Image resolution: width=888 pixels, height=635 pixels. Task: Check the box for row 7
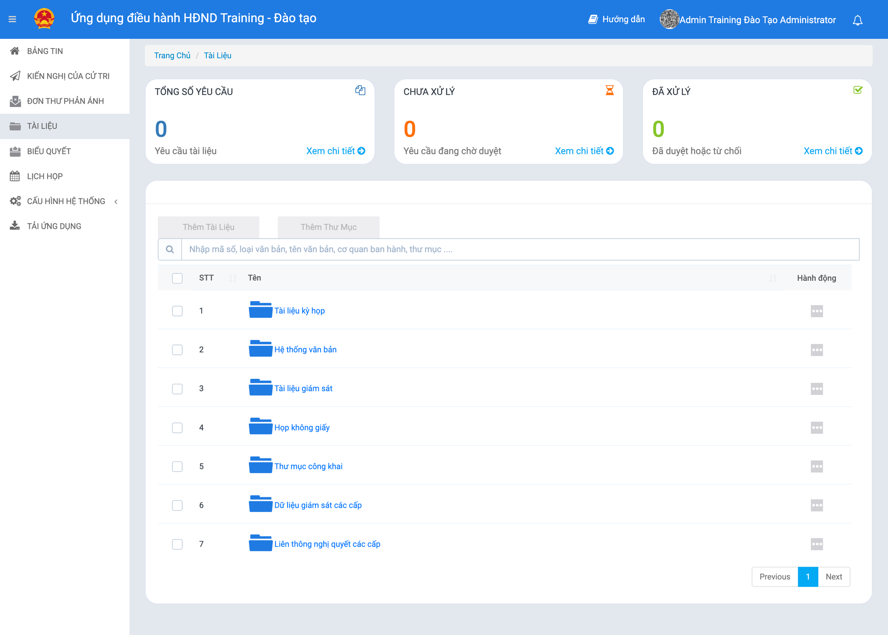(x=177, y=544)
